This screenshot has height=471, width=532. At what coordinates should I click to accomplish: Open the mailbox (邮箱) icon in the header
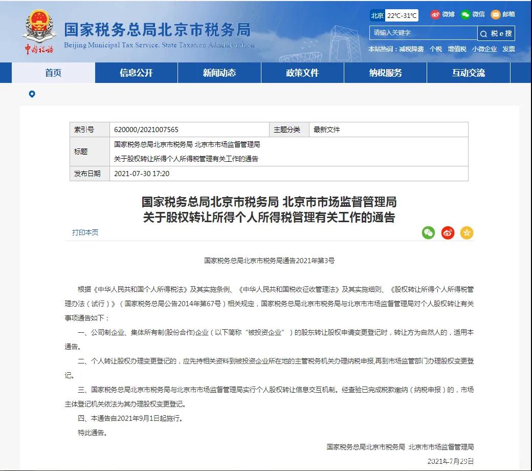coord(495,14)
